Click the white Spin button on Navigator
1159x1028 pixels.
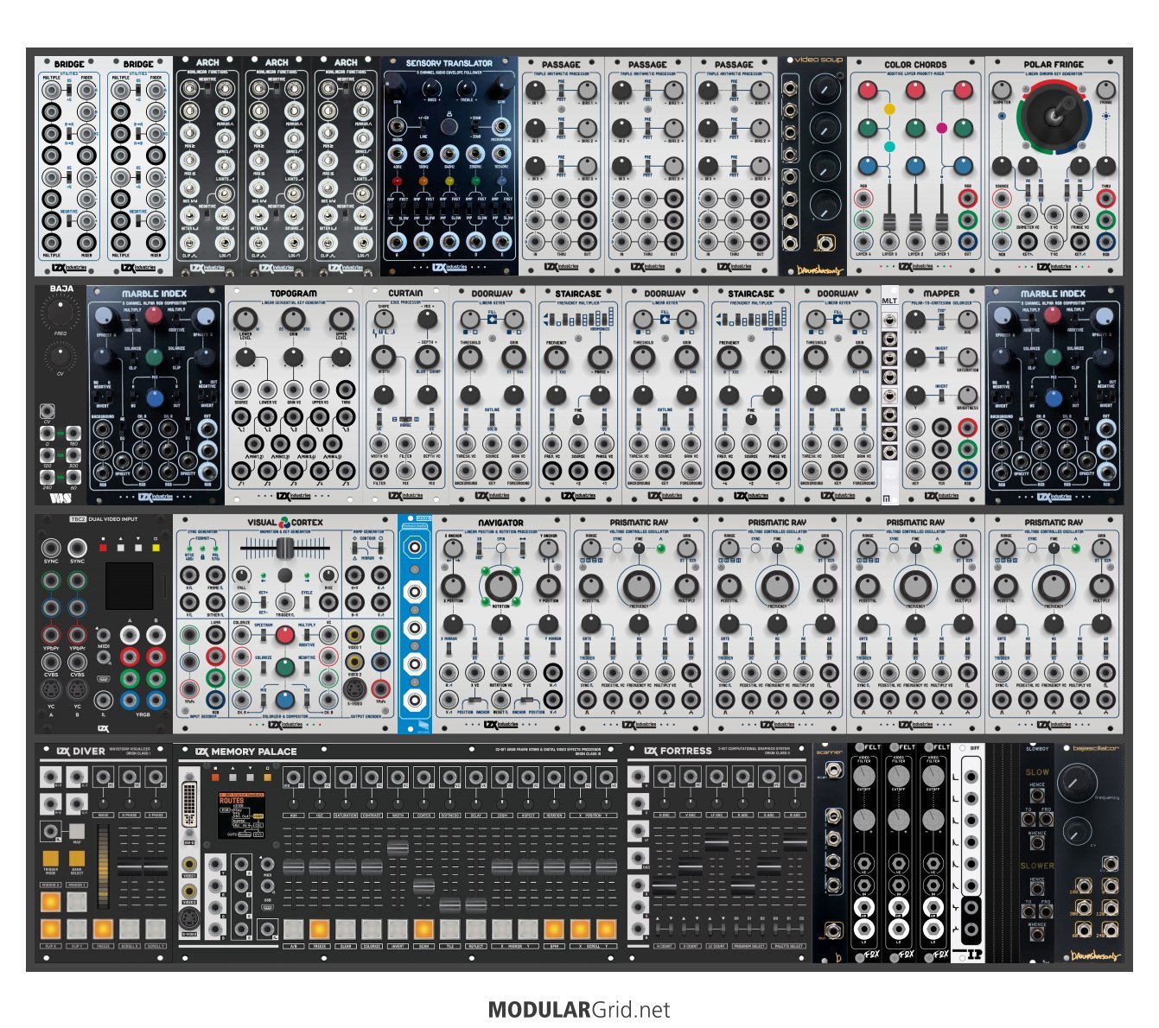[x=500, y=548]
